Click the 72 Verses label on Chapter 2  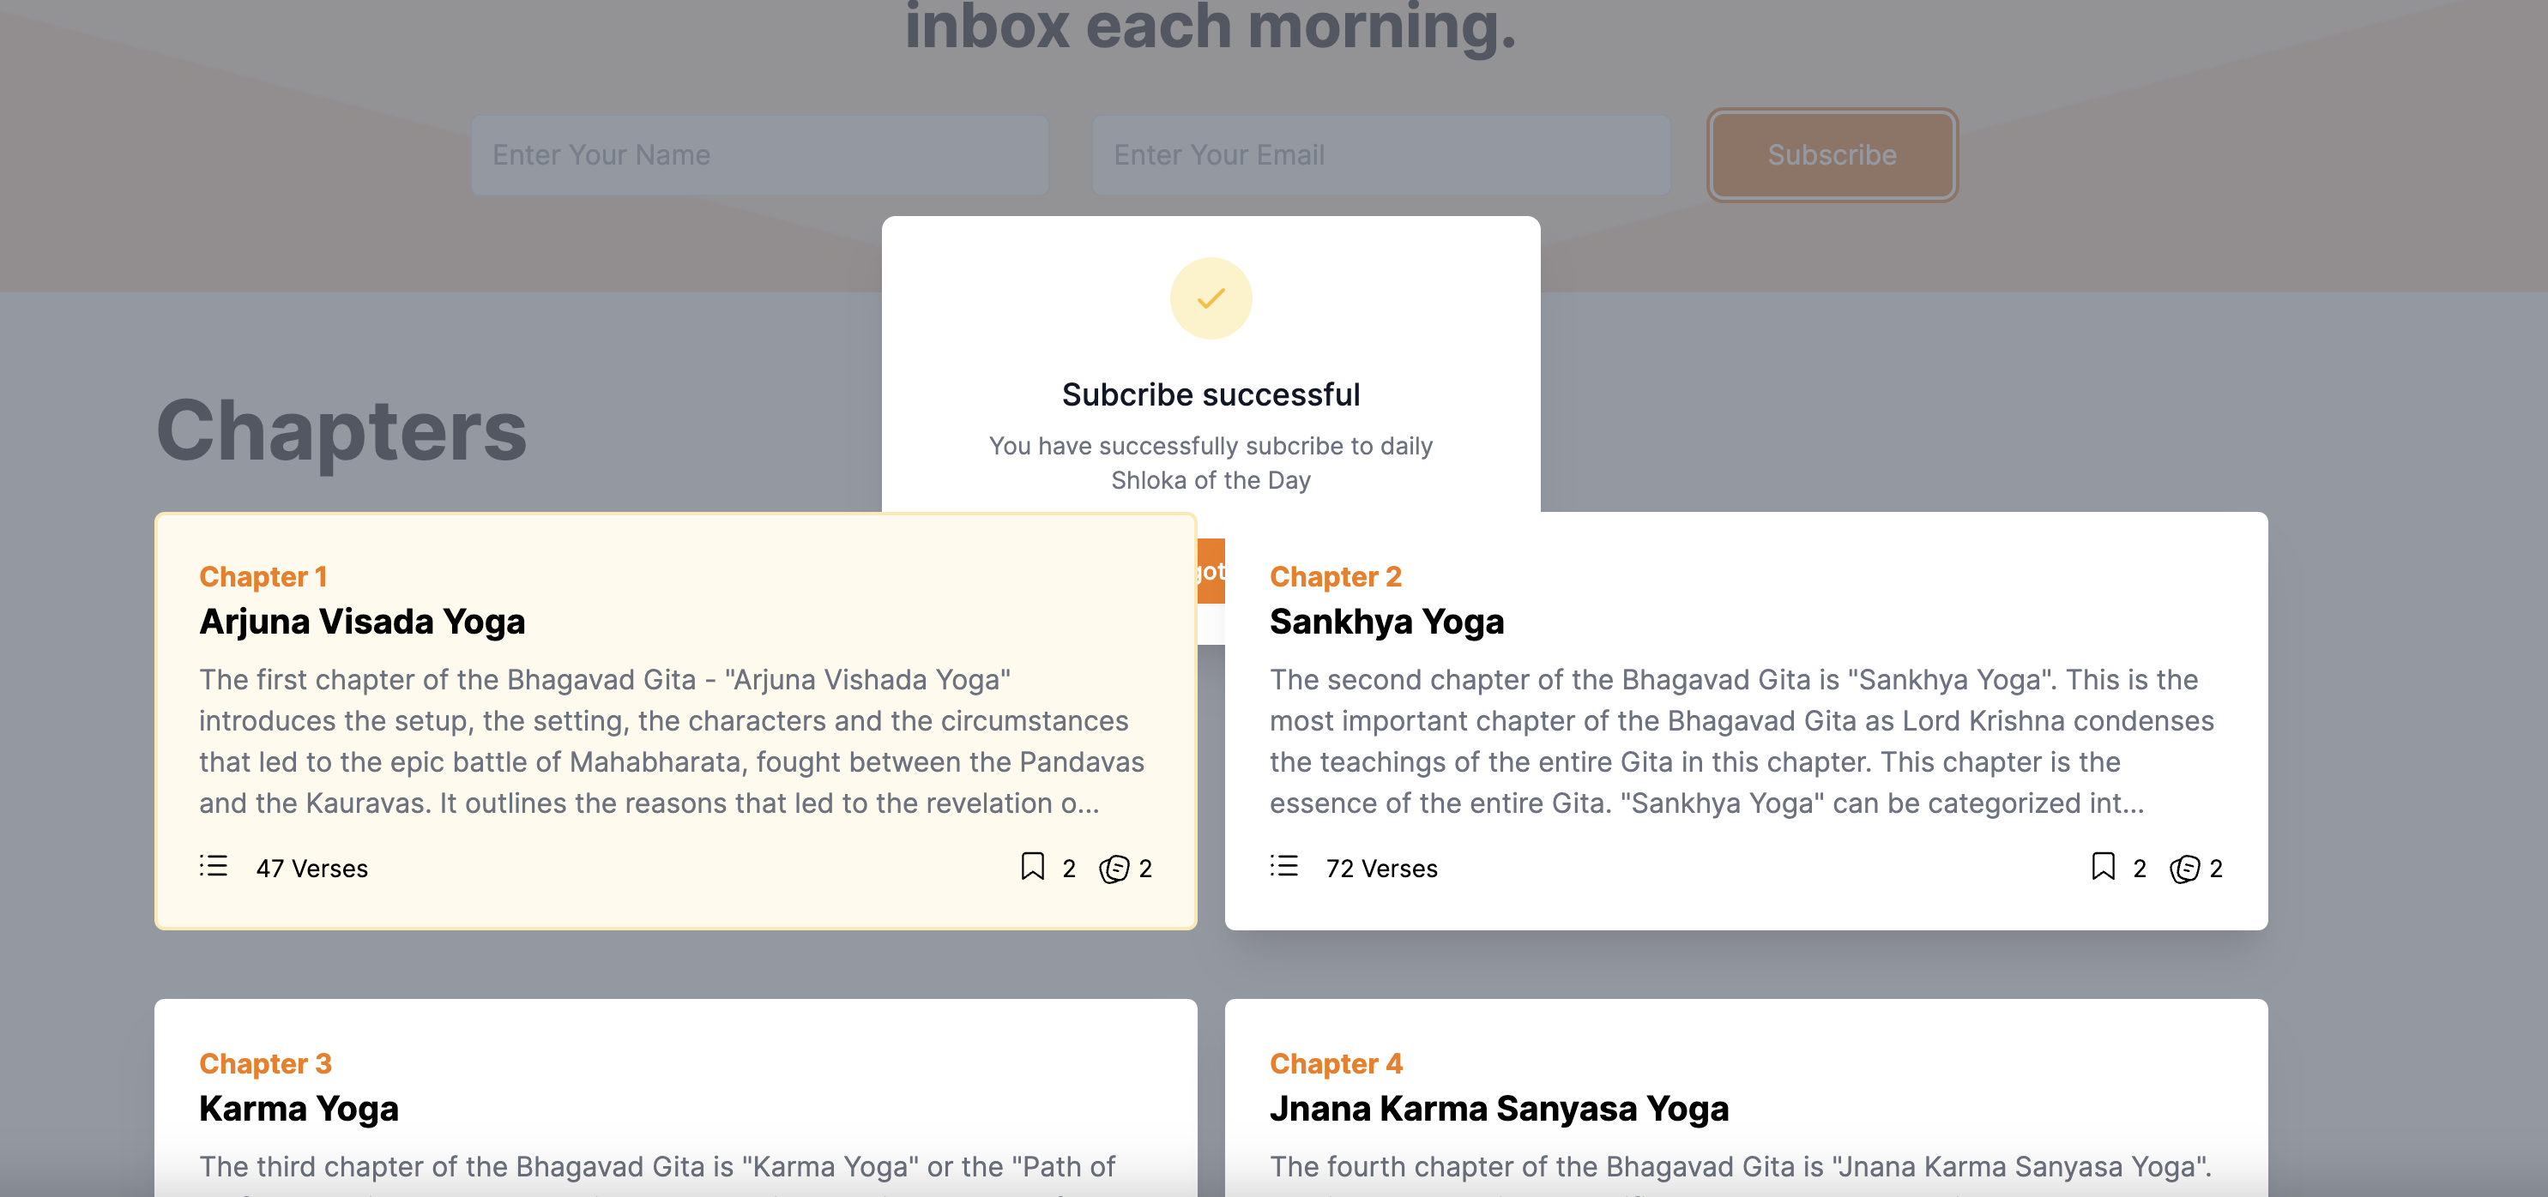click(x=1382, y=868)
